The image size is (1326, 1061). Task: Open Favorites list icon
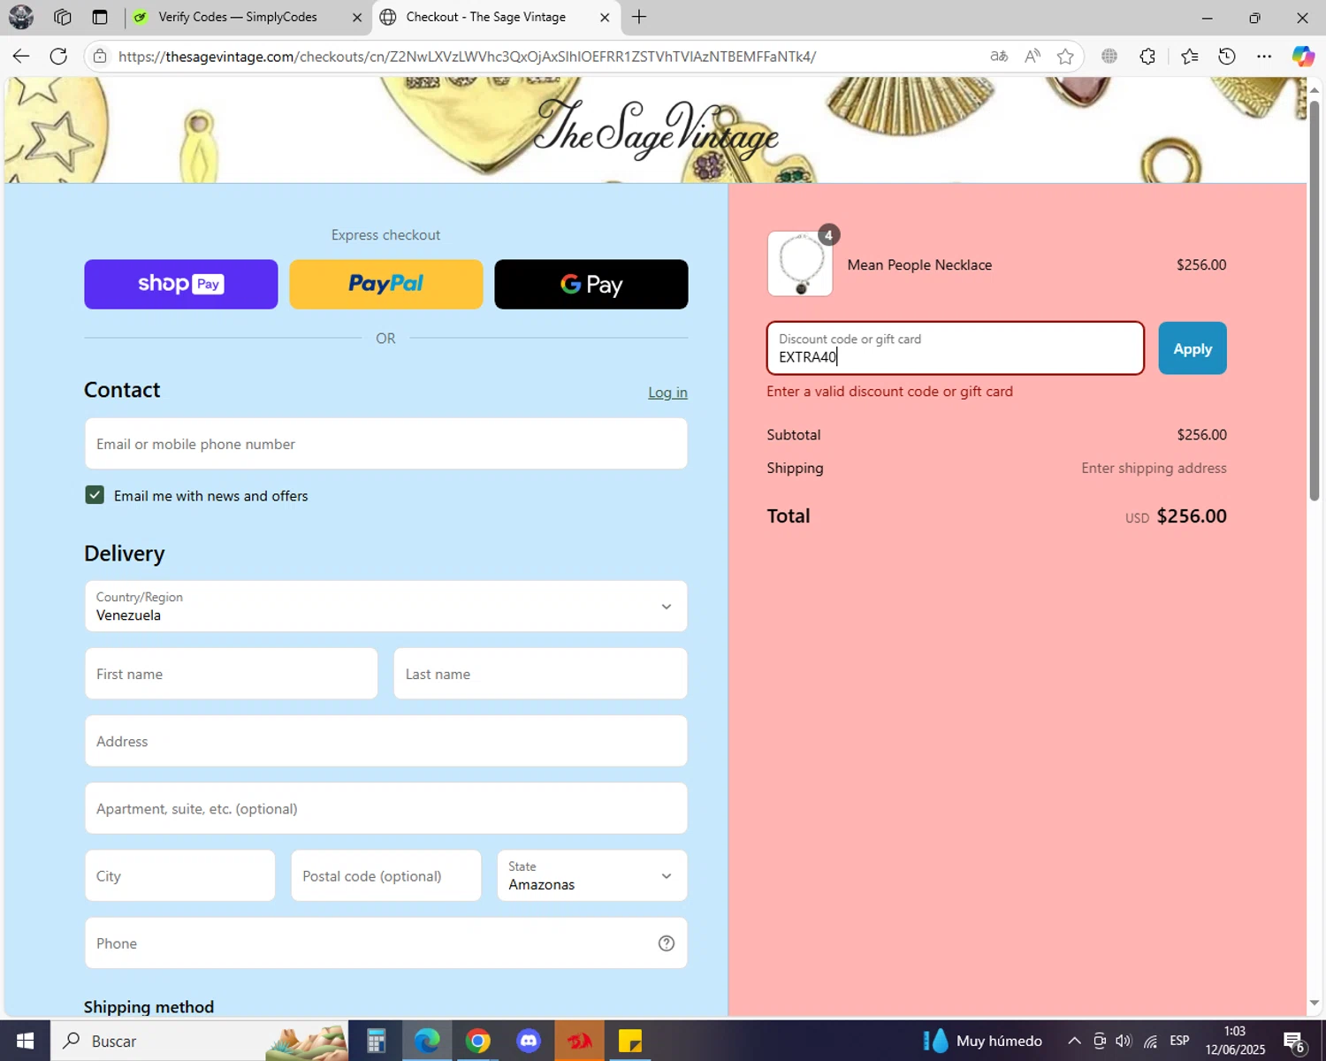click(1189, 56)
